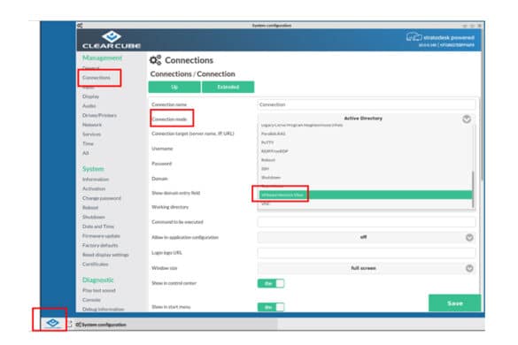Collapse the Connection mode dropdown arrow
518x345 pixels.
click(x=467, y=119)
